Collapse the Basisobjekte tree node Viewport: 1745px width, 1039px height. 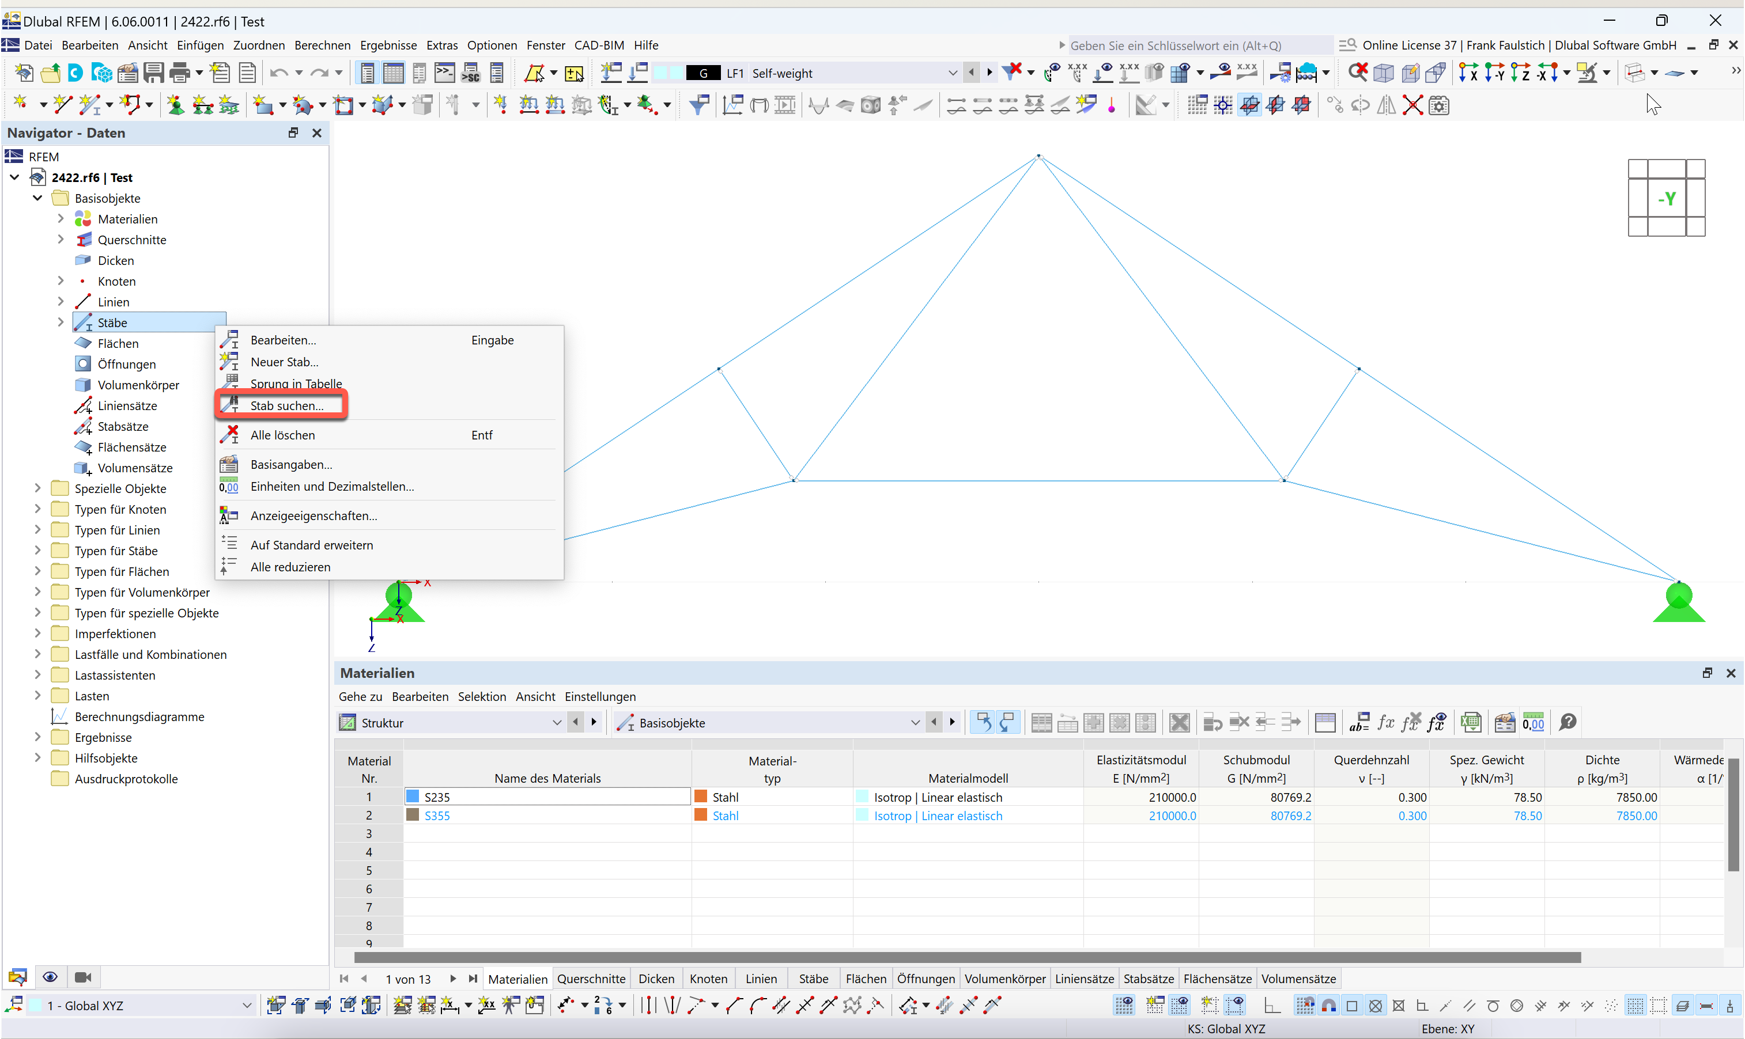click(x=37, y=198)
